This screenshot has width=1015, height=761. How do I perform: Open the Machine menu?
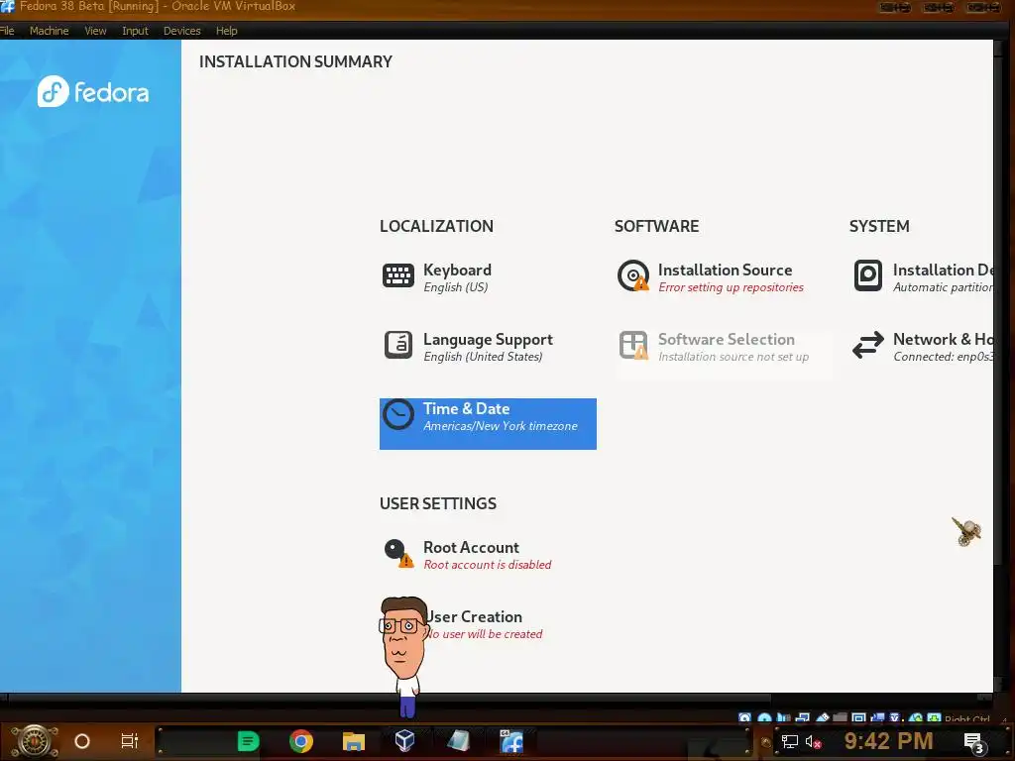(50, 31)
